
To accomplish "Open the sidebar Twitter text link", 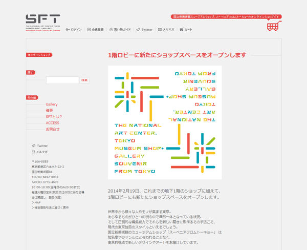I will point(42,145).
